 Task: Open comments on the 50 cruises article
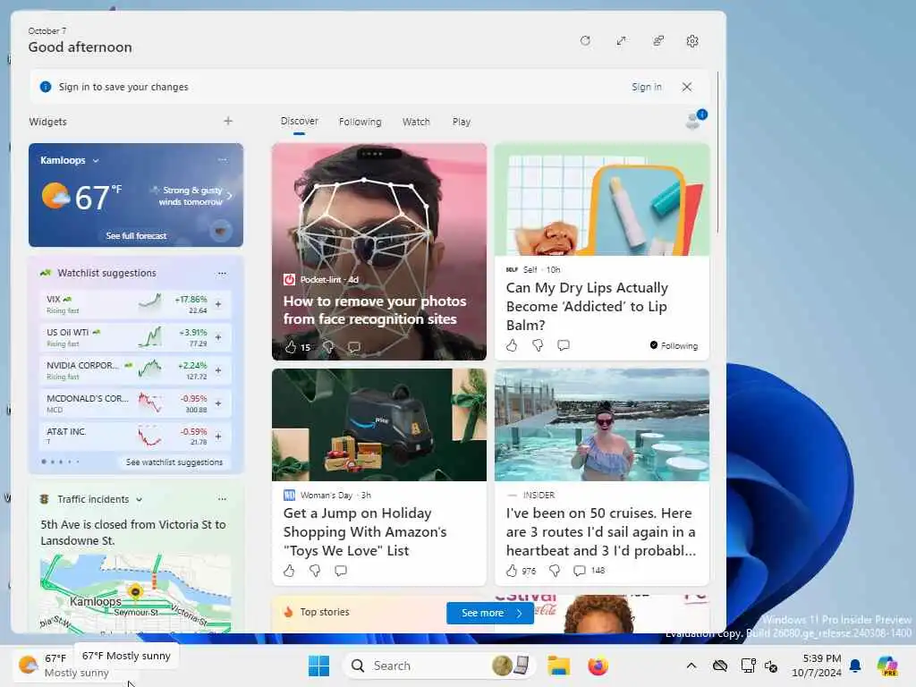pos(579,570)
